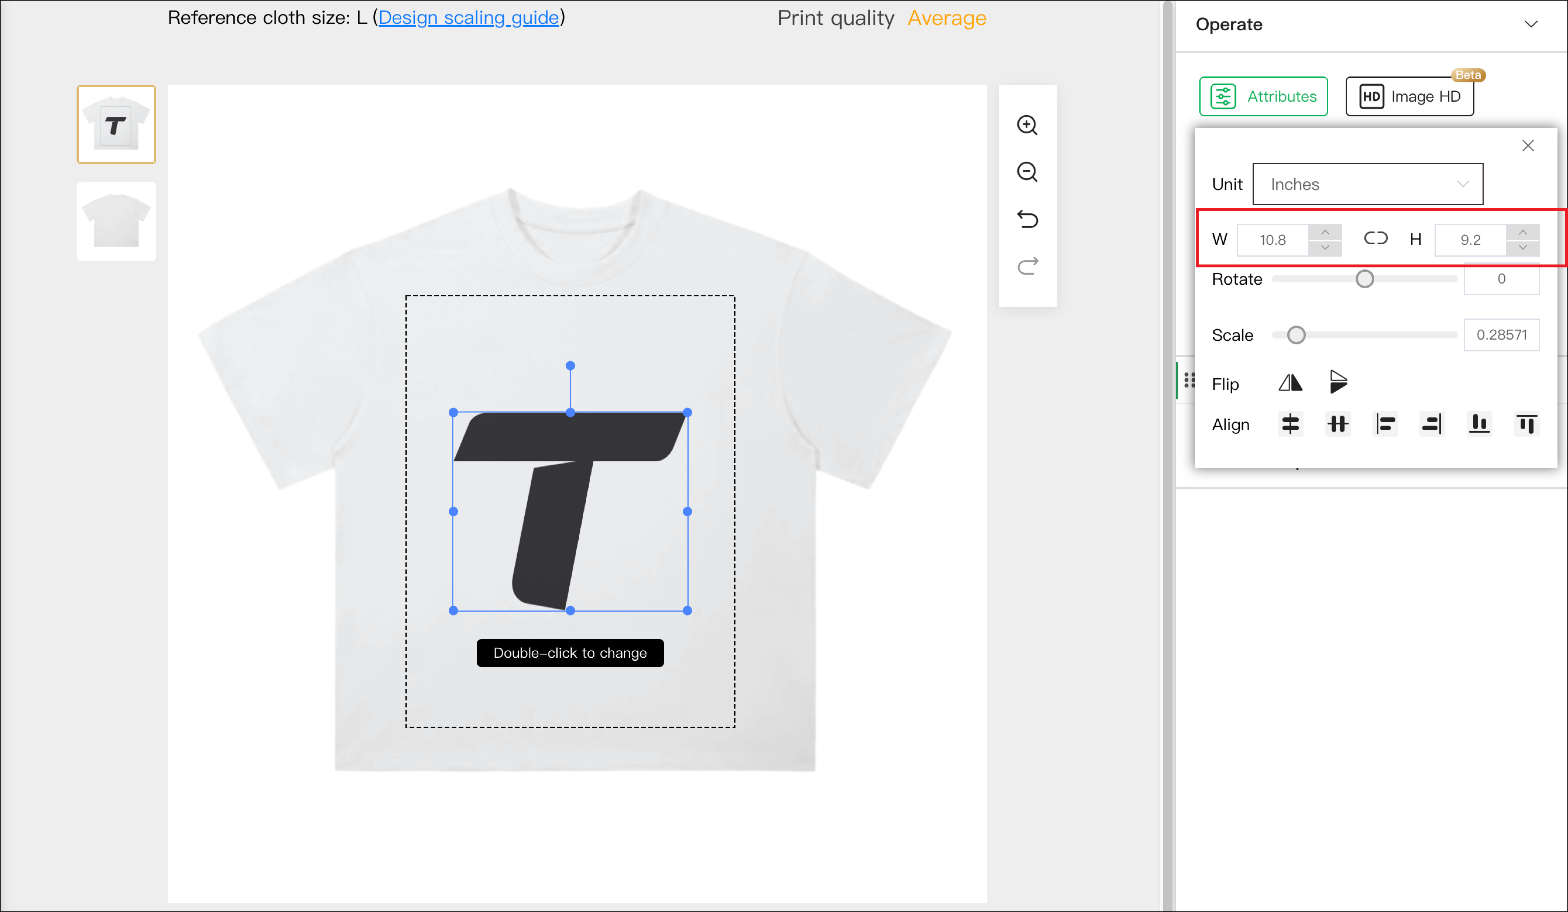Image resolution: width=1568 pixels, height=912 pixels.
Task: Undo the last design change
Action: point(1027,219)
